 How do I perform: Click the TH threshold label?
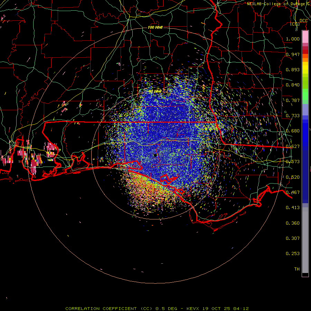(297, 269)
